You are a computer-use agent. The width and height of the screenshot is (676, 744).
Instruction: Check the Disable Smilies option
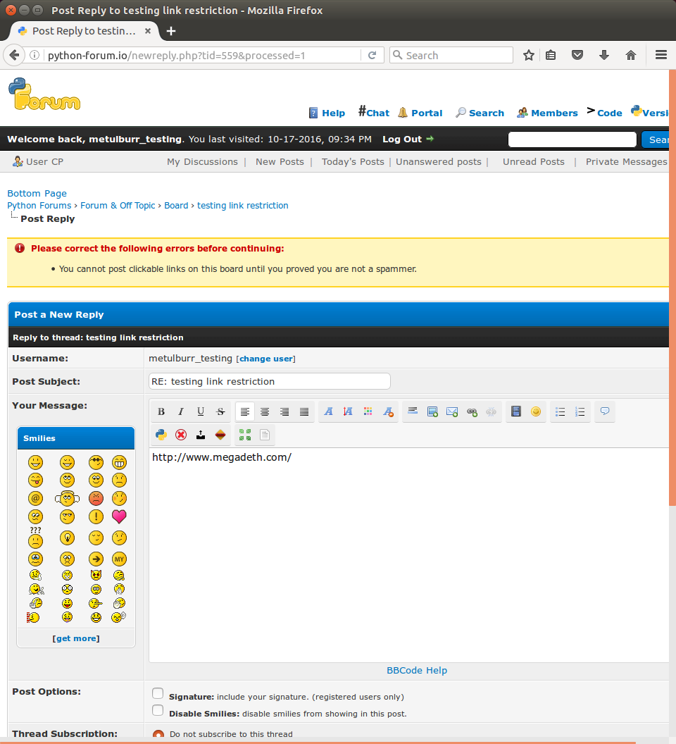point(158,711)
